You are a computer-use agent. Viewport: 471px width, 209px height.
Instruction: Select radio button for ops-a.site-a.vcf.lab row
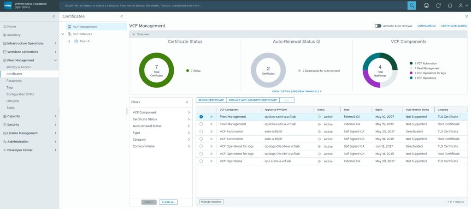(x=201, y=161)
